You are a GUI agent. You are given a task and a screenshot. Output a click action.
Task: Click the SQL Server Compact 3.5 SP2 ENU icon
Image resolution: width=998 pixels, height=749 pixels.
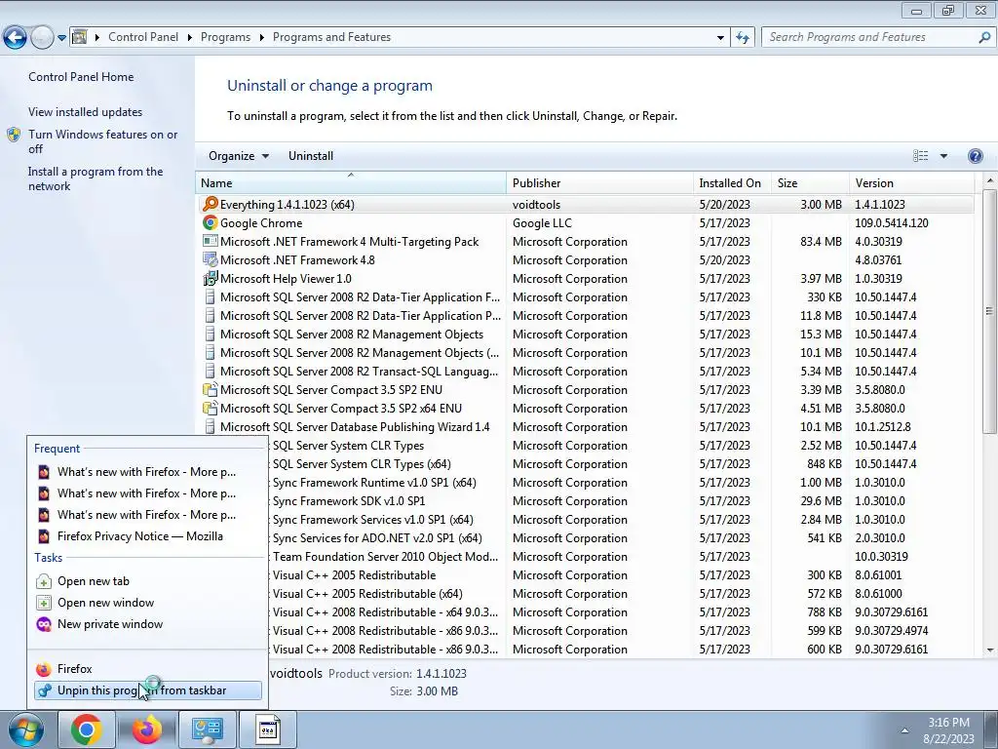[211, 390]
